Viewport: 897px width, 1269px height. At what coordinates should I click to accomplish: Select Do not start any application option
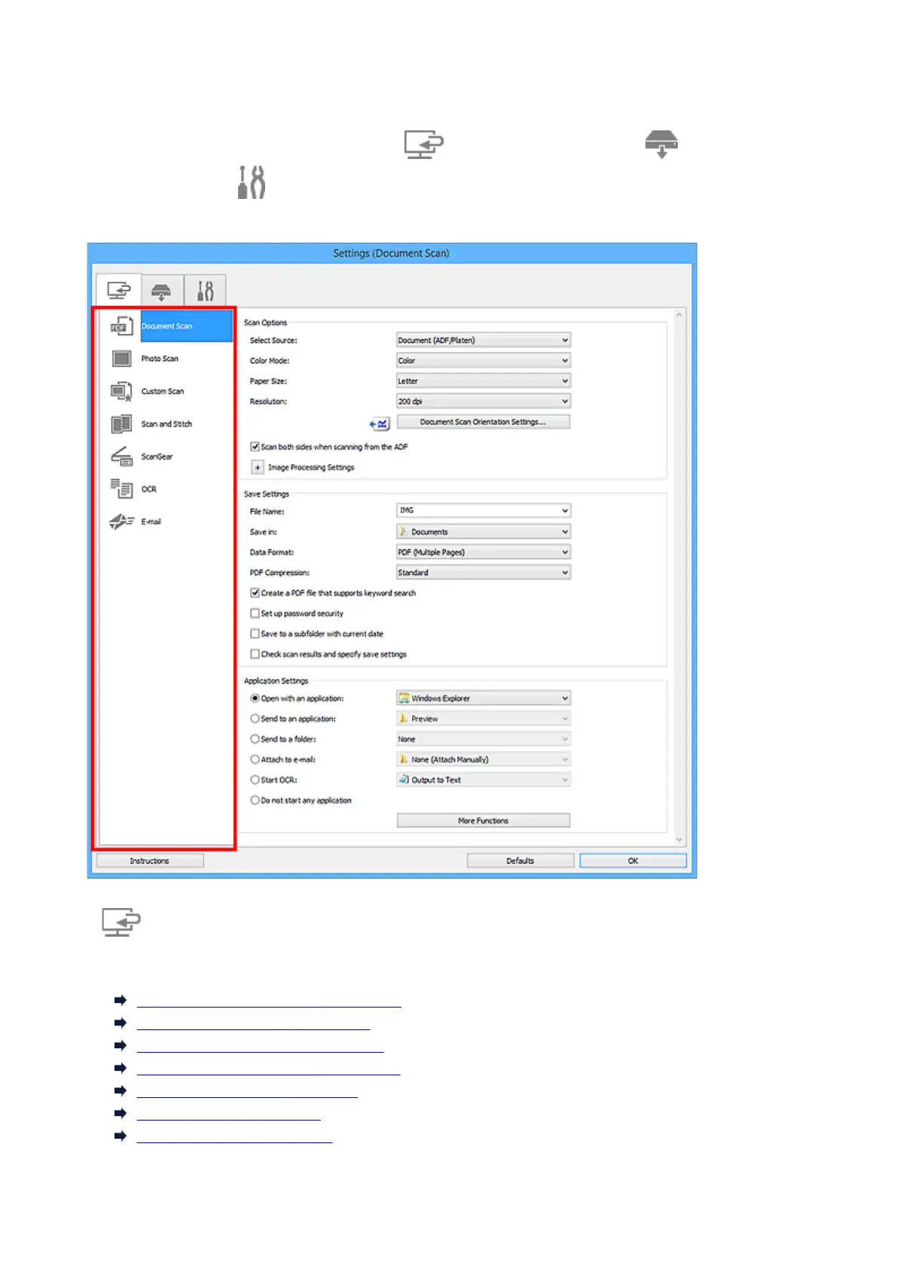(x=255, y=800)
